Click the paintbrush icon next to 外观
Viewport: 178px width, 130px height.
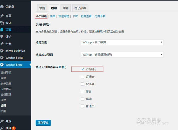point(2,121)
